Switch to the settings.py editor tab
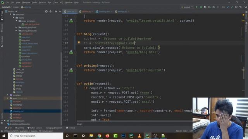Viewport: 248px width, 139px height. click(x=122, y=12)
